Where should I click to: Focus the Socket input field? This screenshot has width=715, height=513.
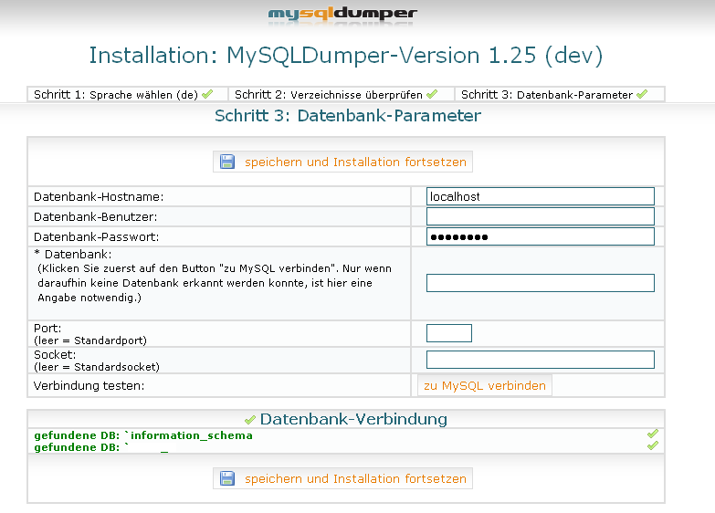(x=541, y=360)
